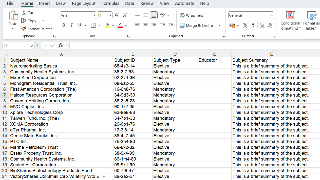Decrease the indent level
The height and width of the screenshot is (180, 320).
[x=163, y=25]
